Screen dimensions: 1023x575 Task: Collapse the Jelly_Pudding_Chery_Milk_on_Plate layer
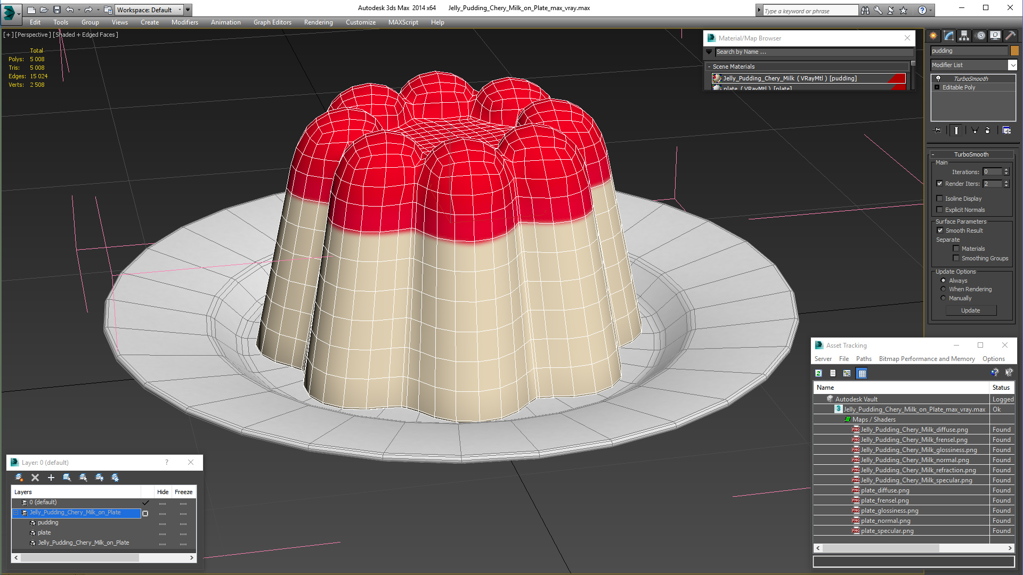tap(16, 513)
